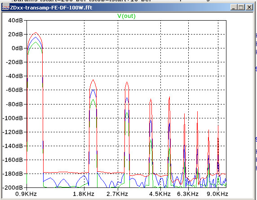
Task: Click the -120dB axis label
Action: [13, 132]
